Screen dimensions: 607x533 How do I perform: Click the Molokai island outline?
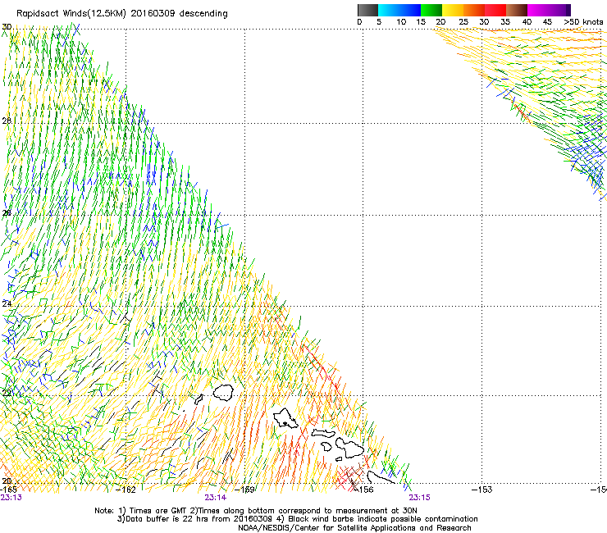pyautogui.click(x=323, y=433)
